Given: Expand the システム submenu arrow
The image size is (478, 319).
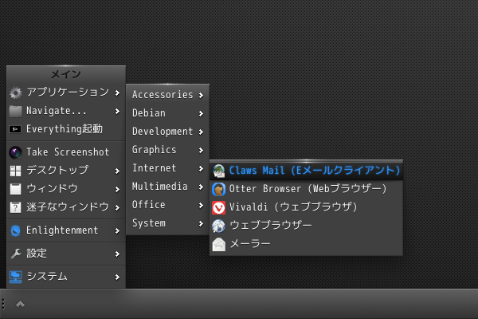Looking at the screenshot, I should click(117, 278).
